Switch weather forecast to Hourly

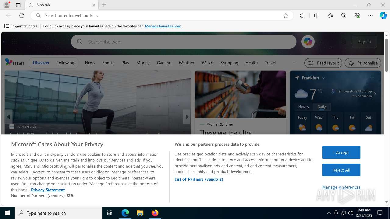304,107
